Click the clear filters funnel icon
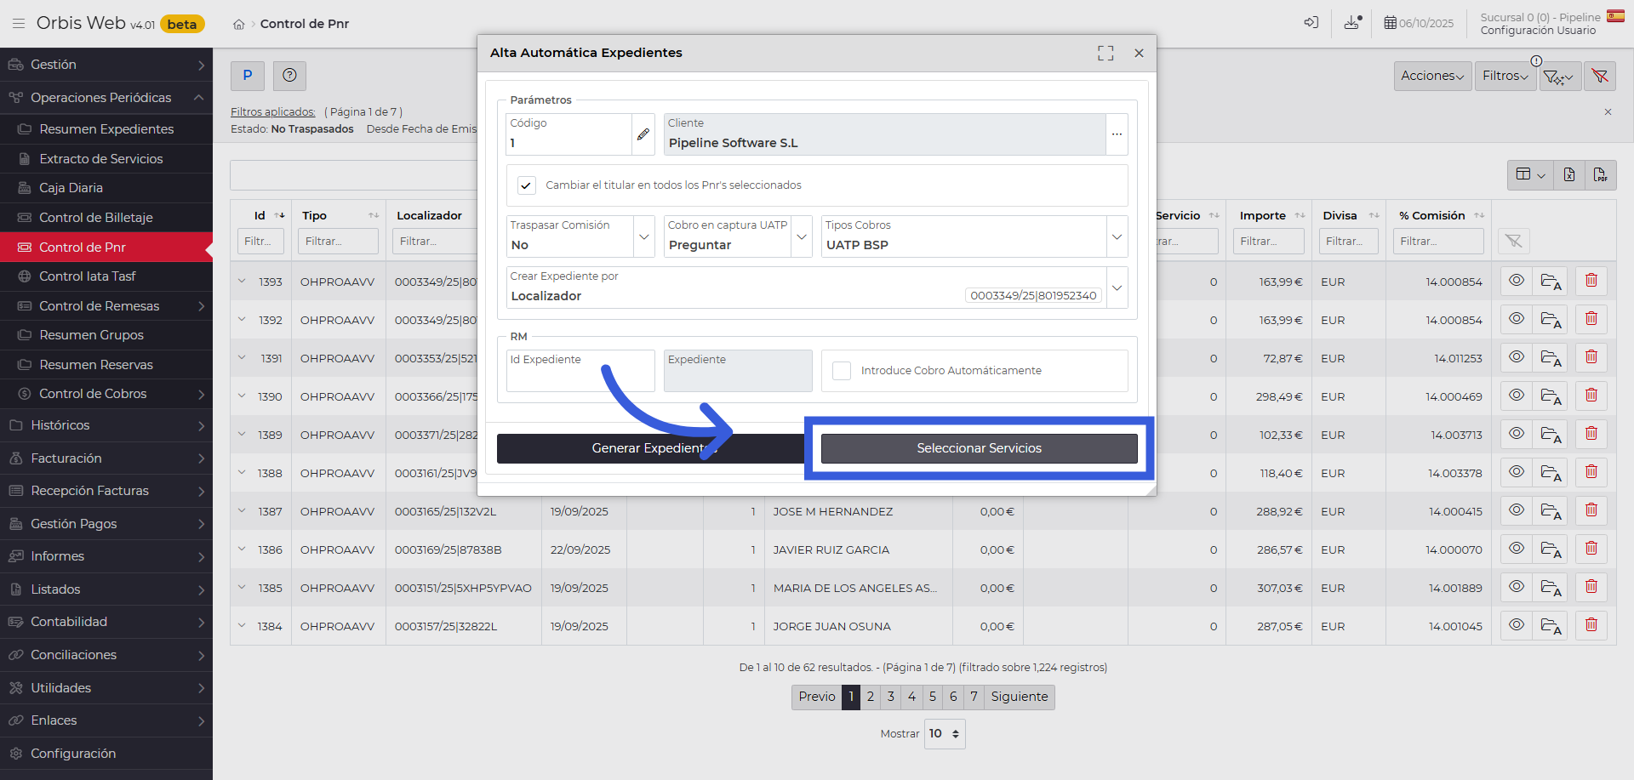Image resolution: width=1634 pixels, height=780 pixels. tap(1600, 77)
